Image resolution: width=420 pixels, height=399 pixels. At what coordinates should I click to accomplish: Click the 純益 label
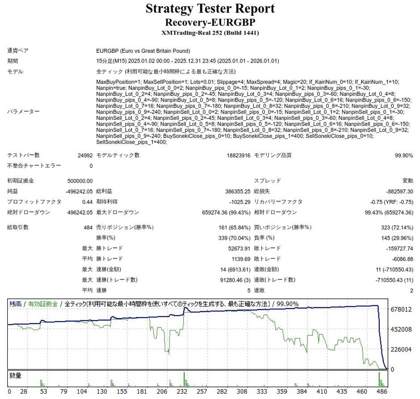[x=13, y=191]
